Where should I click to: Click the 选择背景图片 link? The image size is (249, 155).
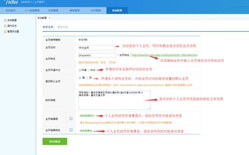[x=87, y=116]
